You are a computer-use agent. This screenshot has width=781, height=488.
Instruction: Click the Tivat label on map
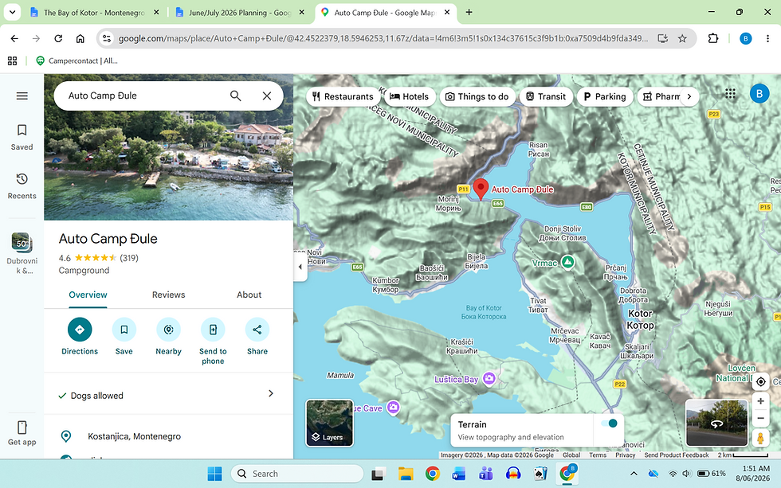click(x=538, y=305)
